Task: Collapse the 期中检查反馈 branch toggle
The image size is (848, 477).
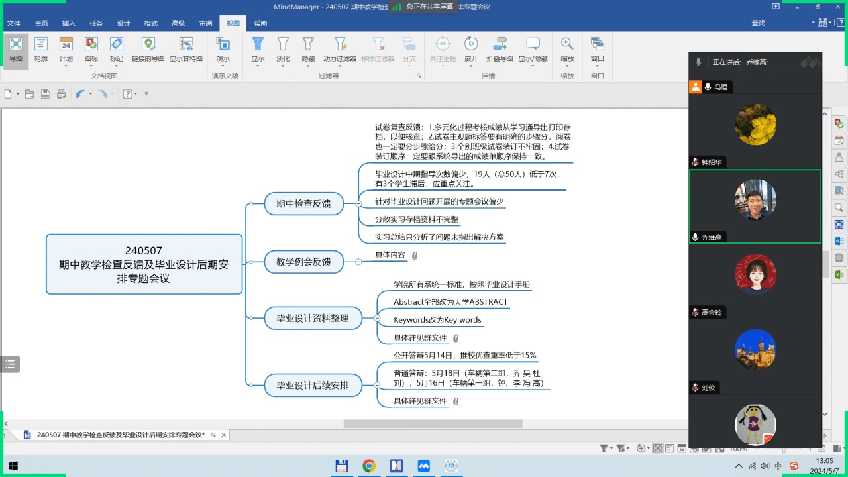Action: pyautogui.click(x=358, y=203)
